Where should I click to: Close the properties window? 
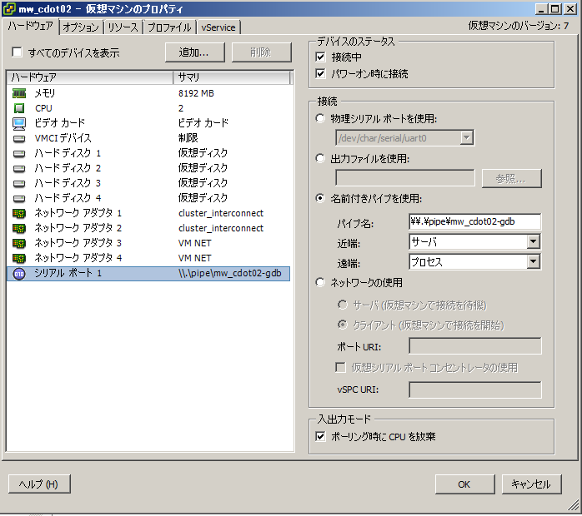tap(570, 9)
